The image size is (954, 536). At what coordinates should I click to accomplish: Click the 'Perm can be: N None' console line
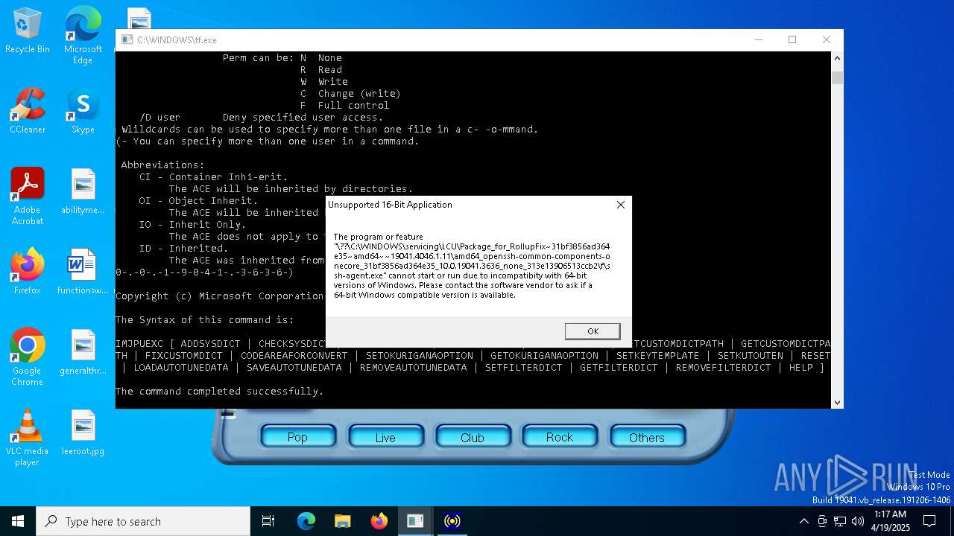coord(282,58)
